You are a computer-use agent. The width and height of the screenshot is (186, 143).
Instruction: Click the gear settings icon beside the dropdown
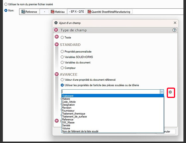coord(170,92)
